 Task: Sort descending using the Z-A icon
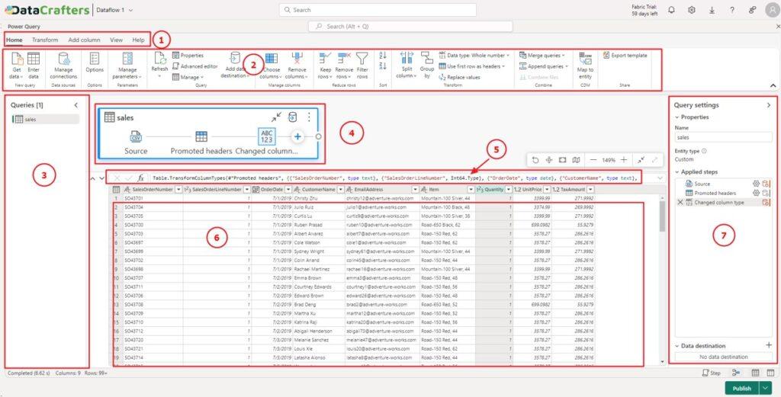383,66
